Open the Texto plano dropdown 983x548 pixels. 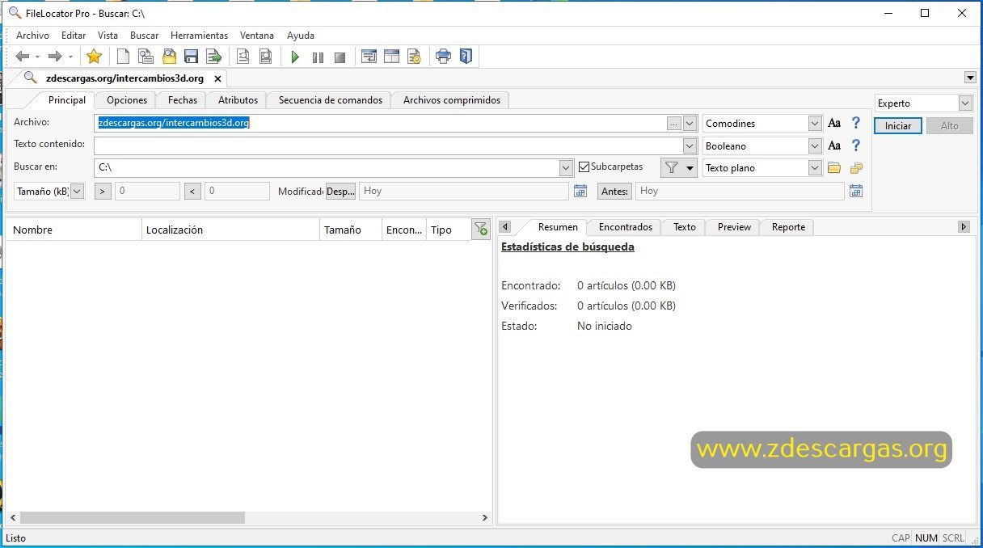[815, 168]
